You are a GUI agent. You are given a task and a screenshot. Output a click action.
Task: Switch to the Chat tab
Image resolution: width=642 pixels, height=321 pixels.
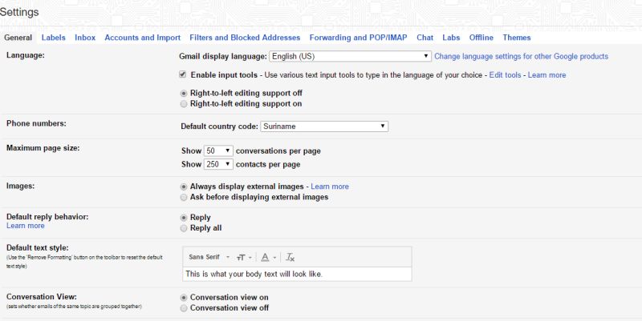click(425, 38)
